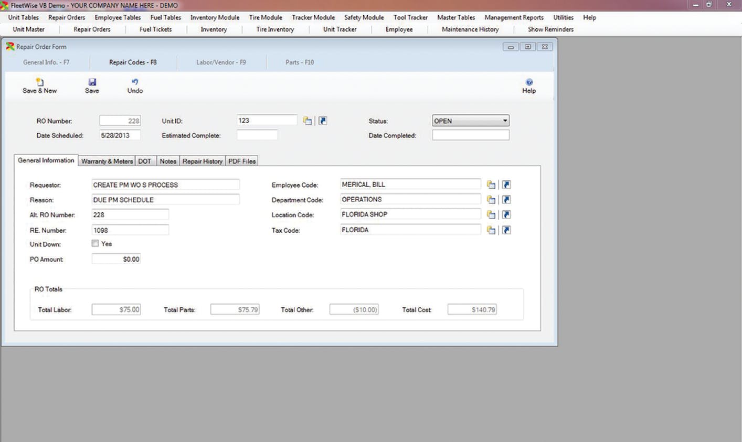Click the jump arrow beside Employee Code
The image size is (742, 442).
[x=505, y=184]
